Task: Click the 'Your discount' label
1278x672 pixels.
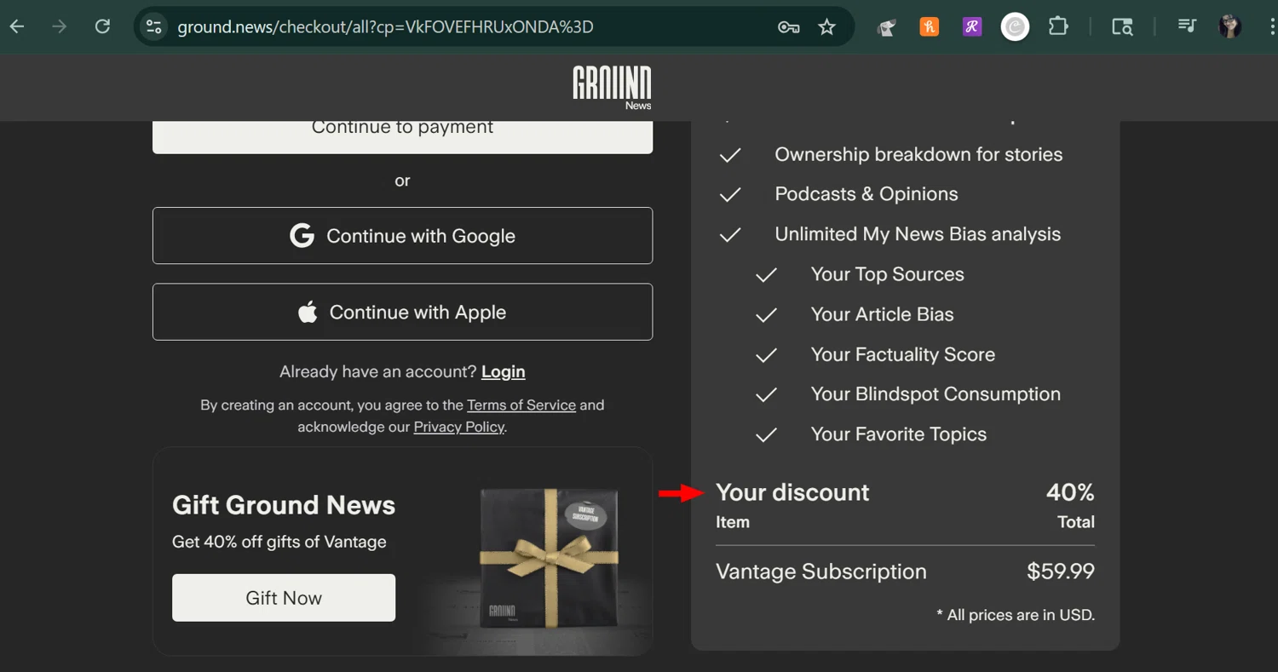Action: [x=792, y=492]
